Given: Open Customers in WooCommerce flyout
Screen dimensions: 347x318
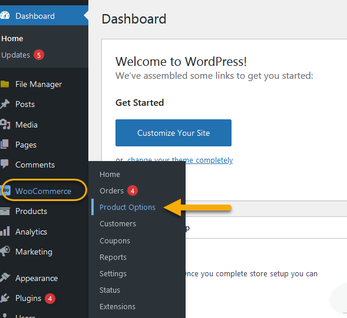Looking at the screenshot, I should click(118, 223).
